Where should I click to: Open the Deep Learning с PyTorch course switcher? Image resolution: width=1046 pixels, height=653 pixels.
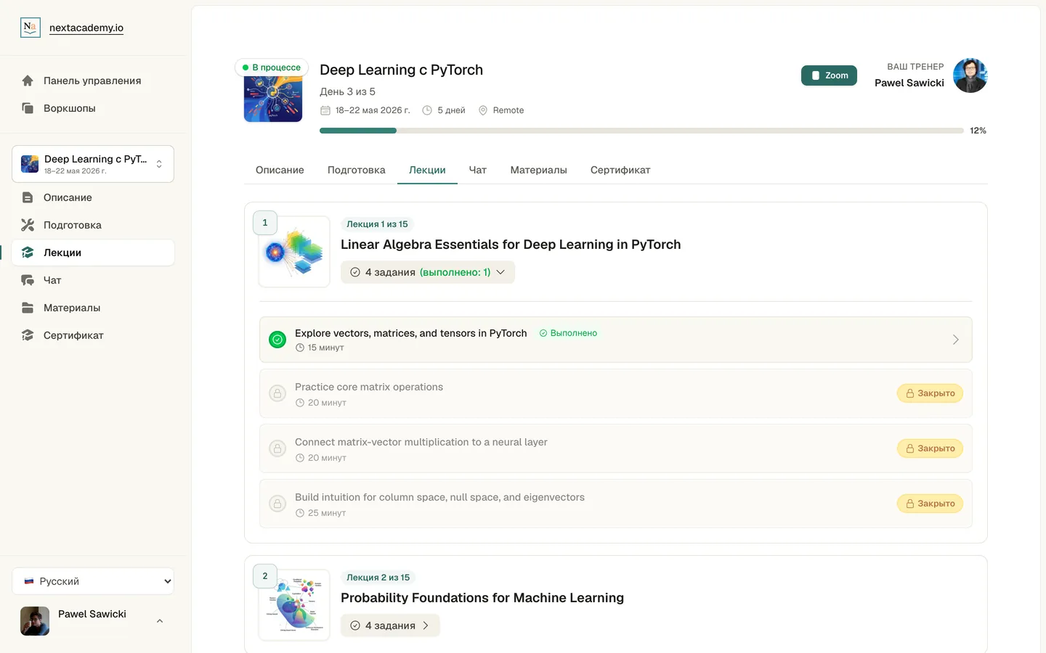click(x=93, y=164)
